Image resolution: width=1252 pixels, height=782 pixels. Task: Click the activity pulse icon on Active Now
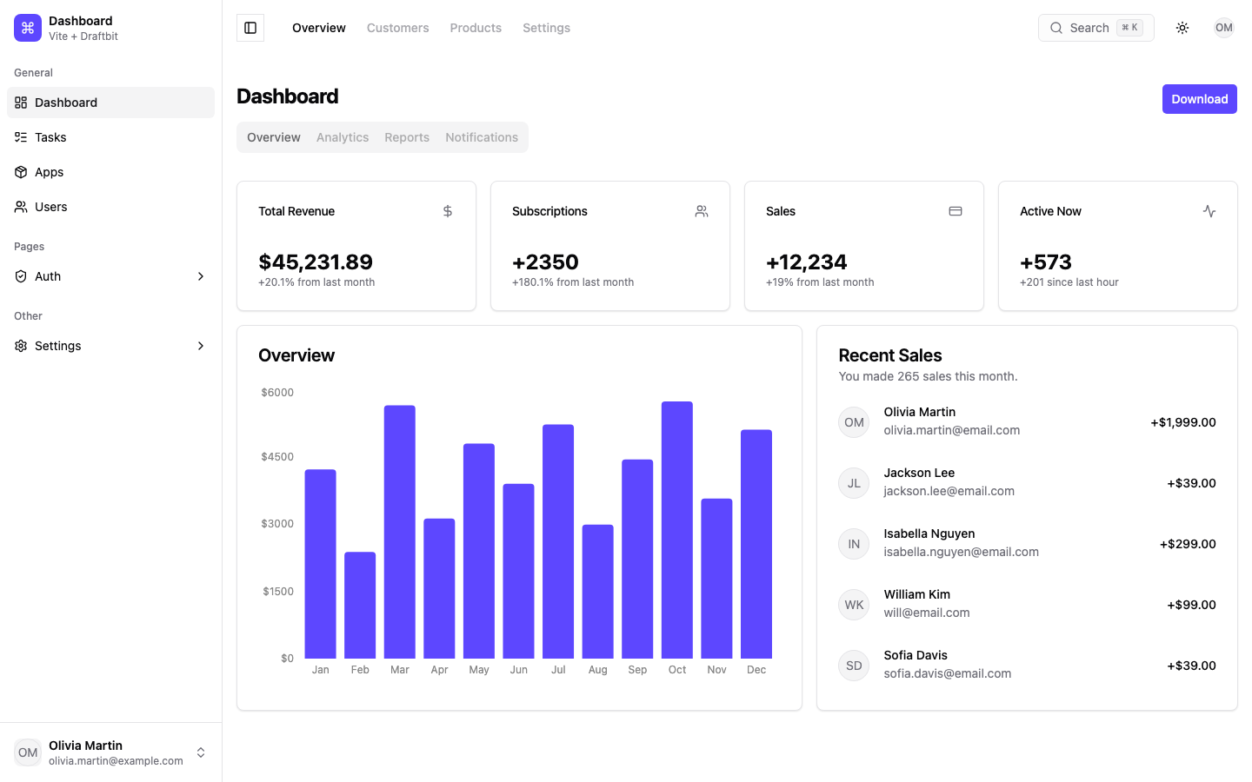(1209, 211)
